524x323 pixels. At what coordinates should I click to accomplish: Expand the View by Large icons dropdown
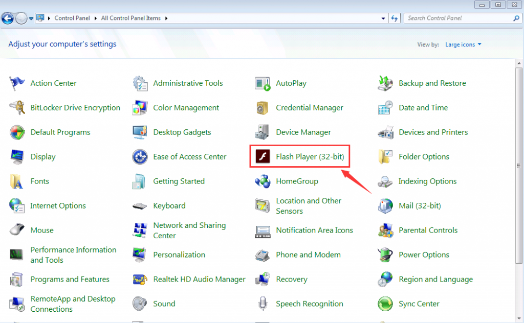point(463,44)
